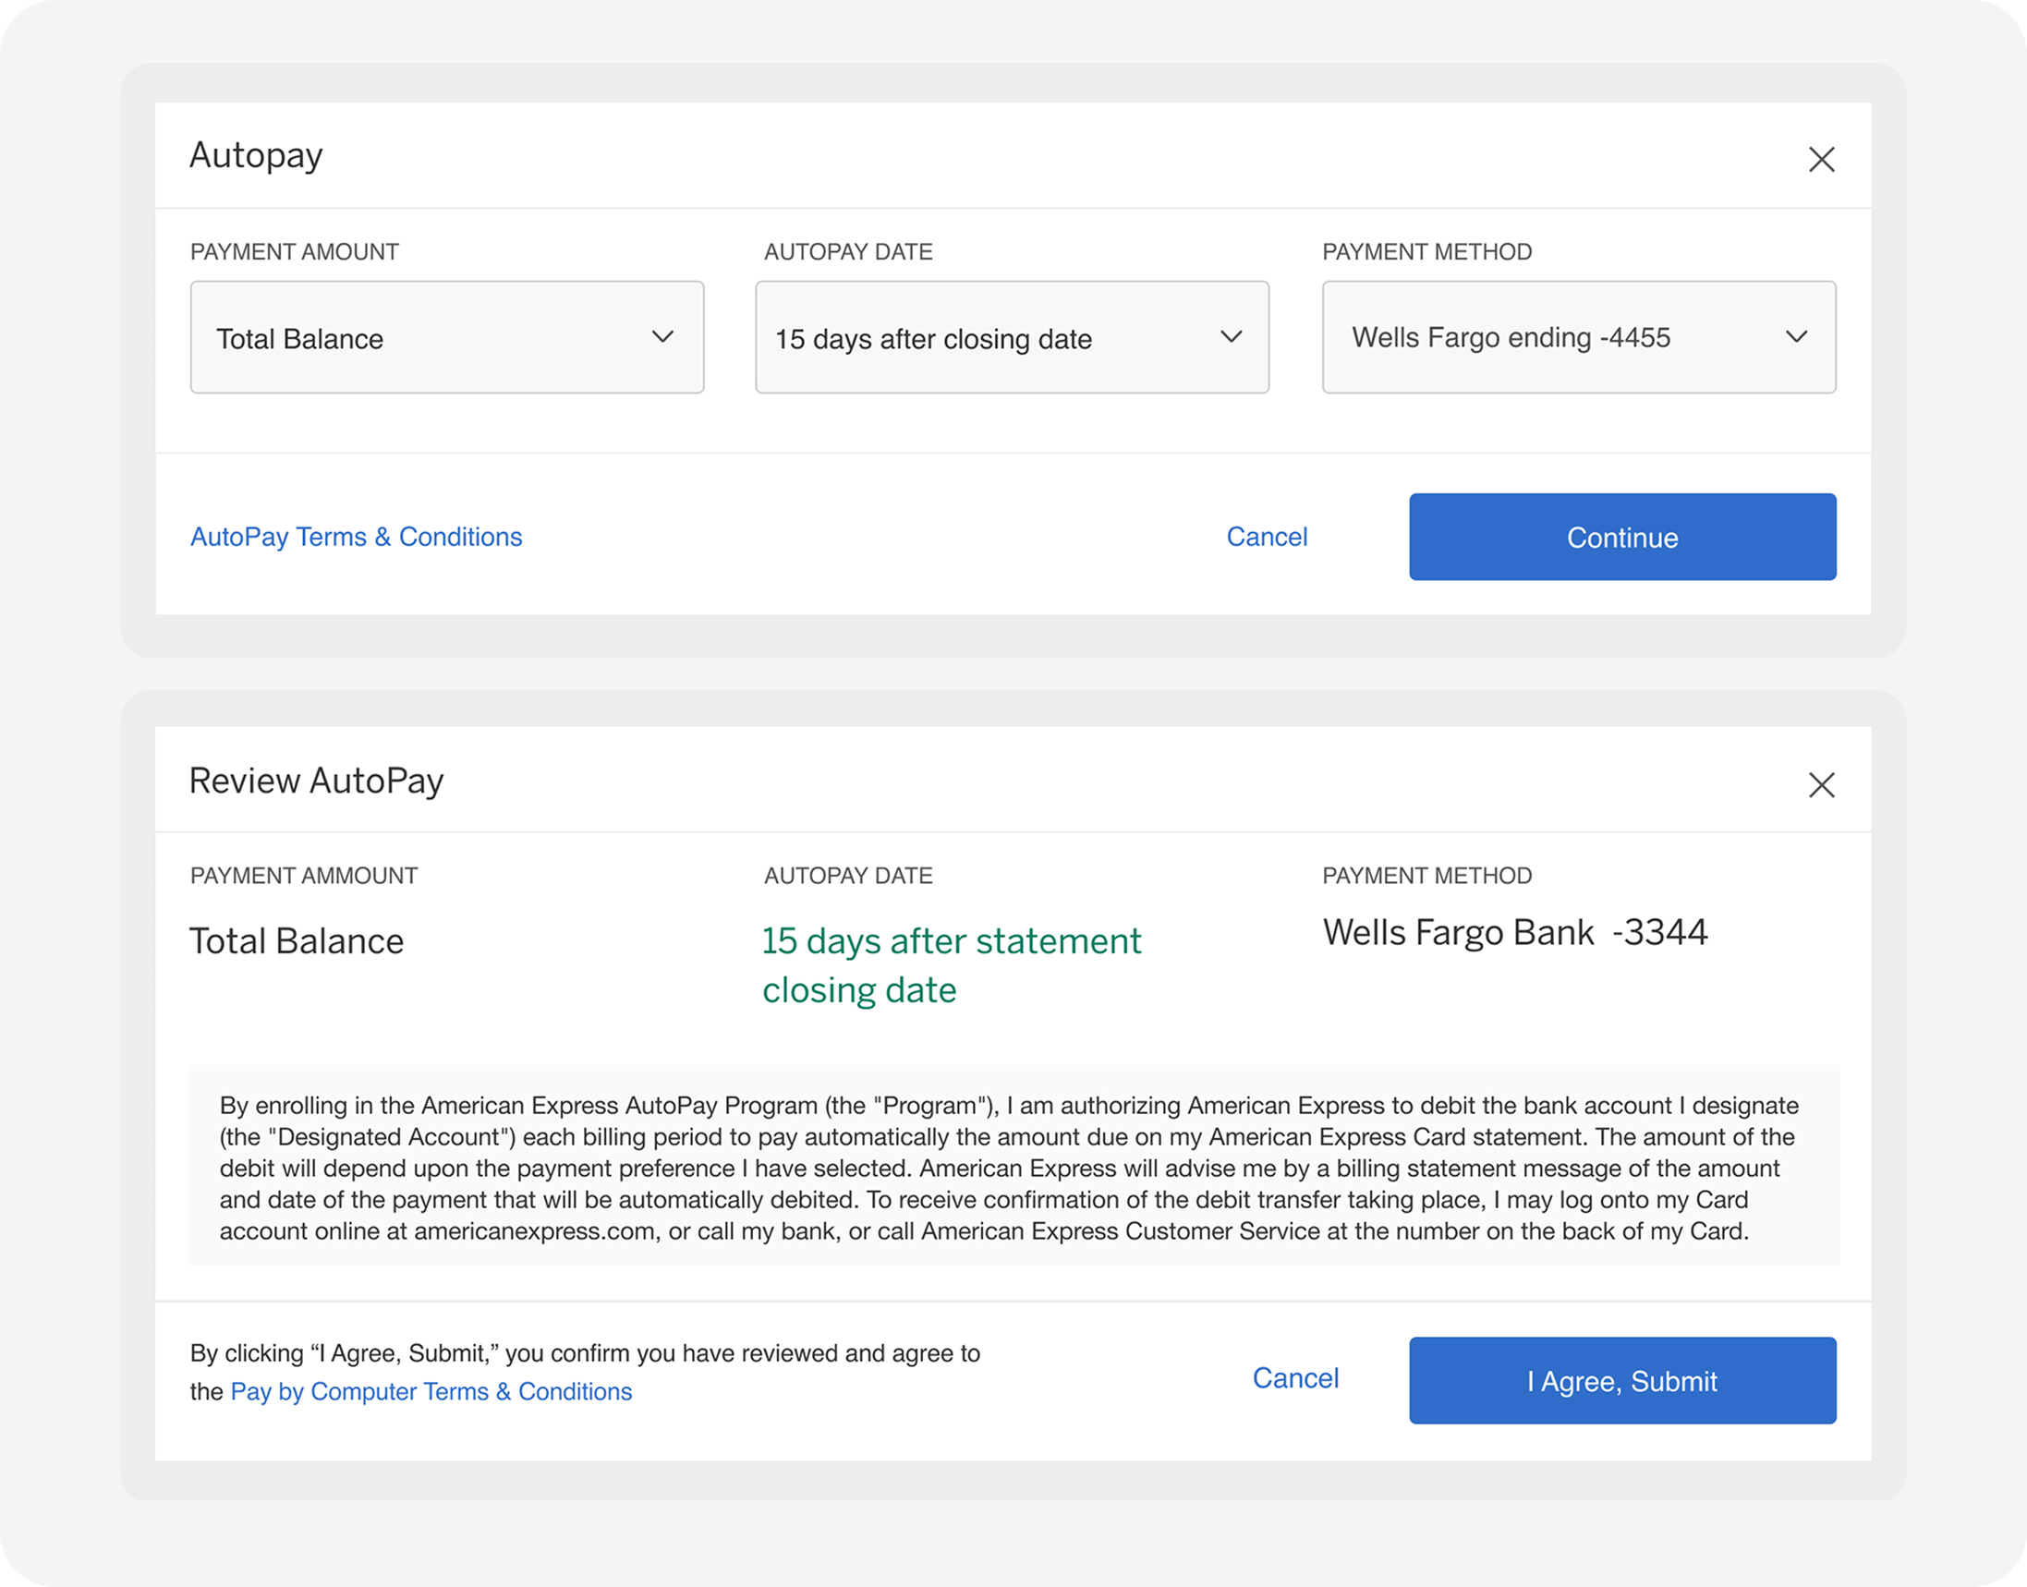Click Cancel in the Review AutoPay dialog
2027x1587 pixels.
(1295, 1378)
